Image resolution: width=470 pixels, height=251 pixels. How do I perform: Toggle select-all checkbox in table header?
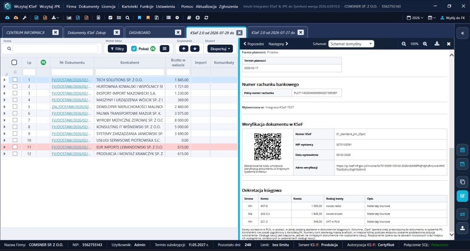coord(14,62)
